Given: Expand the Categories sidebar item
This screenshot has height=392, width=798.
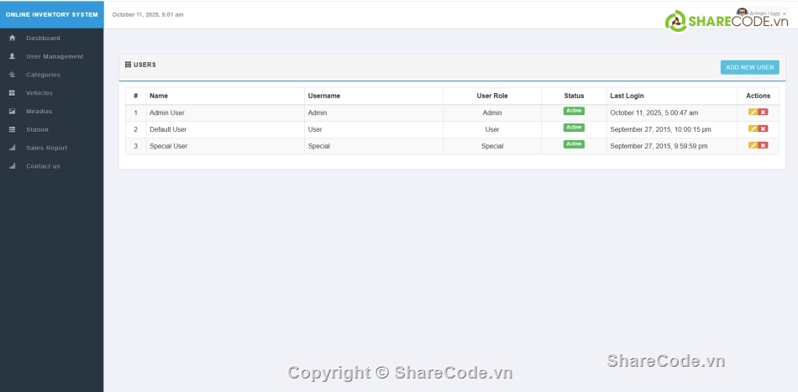Looking at the screenshot, I should [43, 75].
